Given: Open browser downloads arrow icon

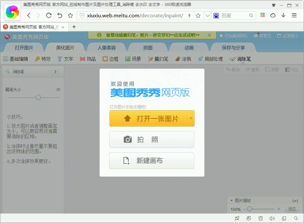Looking at the screenshot, I should click(283, 15).
